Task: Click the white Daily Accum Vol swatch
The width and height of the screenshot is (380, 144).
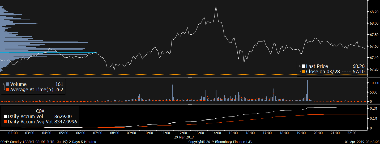Action: pyautogui.click(x=5, y=117)
